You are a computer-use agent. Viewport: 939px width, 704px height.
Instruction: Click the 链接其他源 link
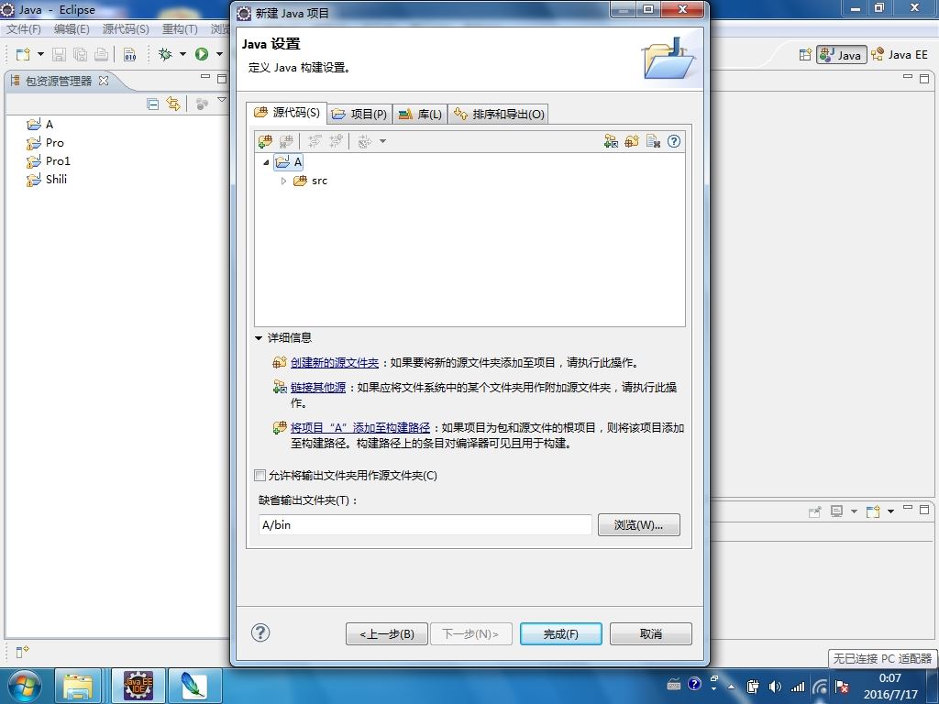(318, 388)
